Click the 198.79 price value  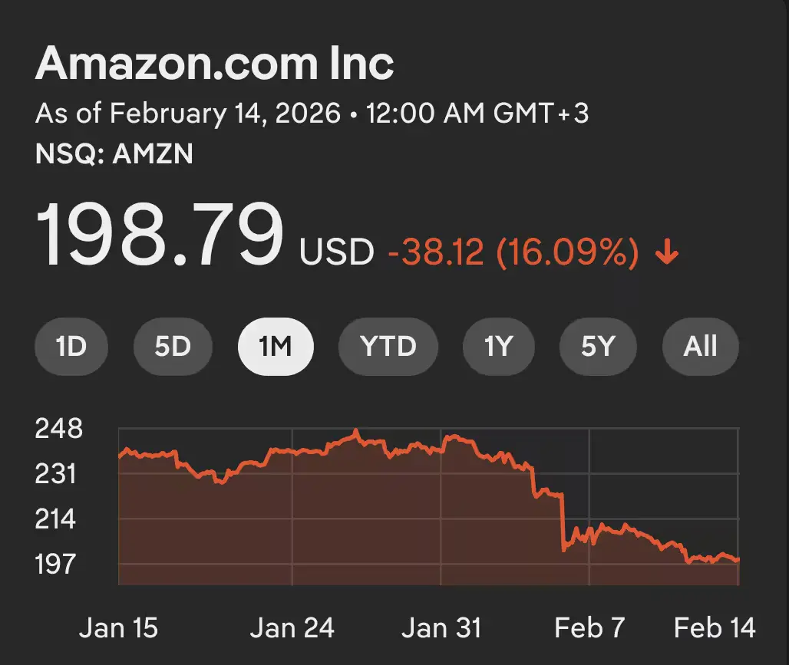click(x=160, y=235)
